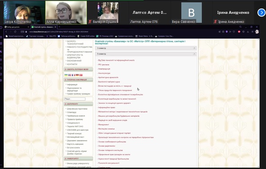Screen dimensions: 266x169
Task: Click the heart bookmark icon in address bar
Action: point(234,32)
